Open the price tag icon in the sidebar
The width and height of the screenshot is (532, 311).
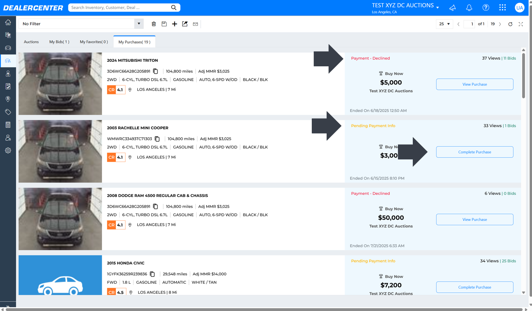[8, 112]
